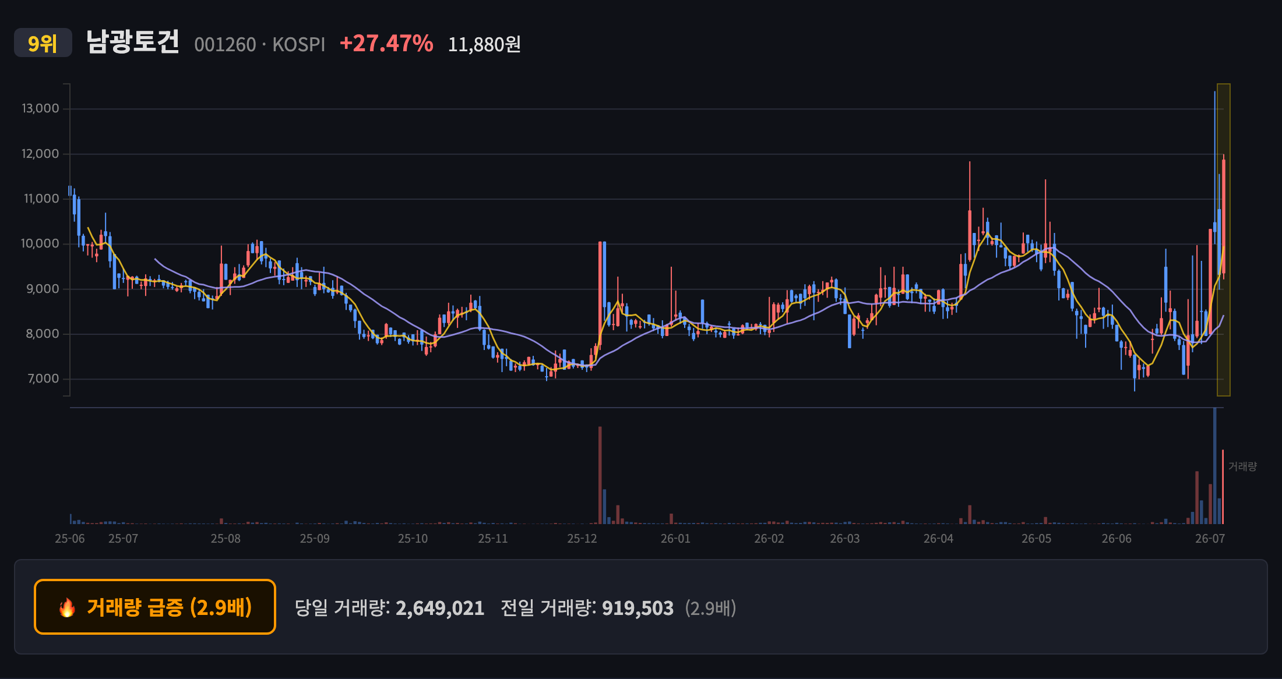Click the 10,000 y-axis label
This screenshot has width=1282, height=679.
[40, 243]
